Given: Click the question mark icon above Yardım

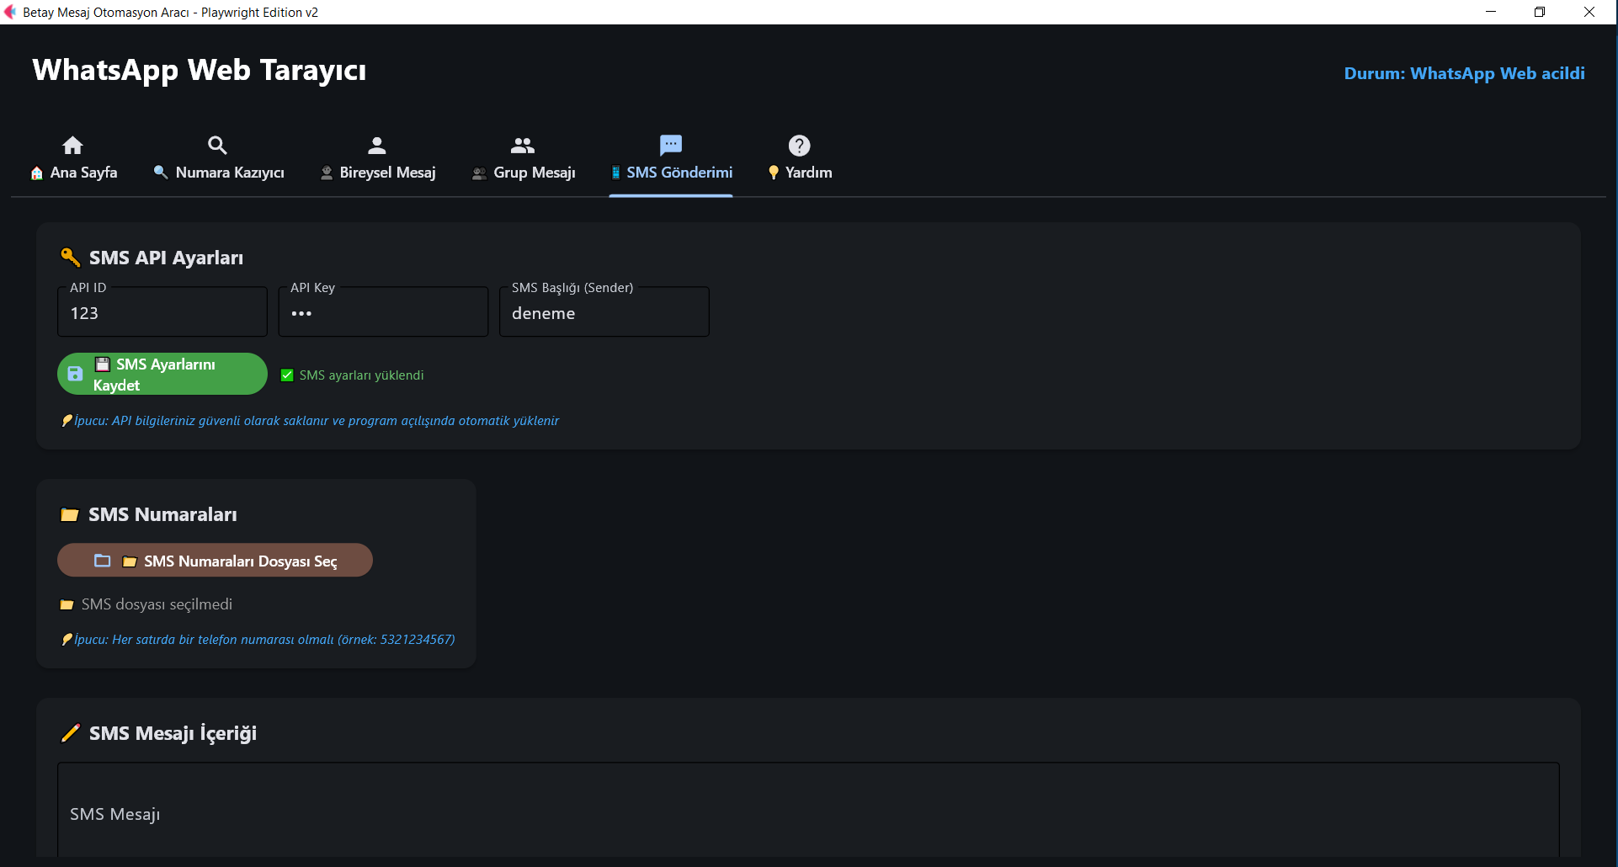Looking at the screenshot, I should point(799,145).
